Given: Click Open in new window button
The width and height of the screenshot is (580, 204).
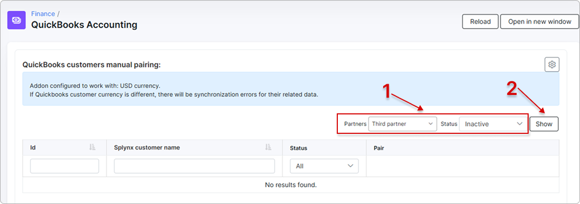Looking at the screenshot, I should (x=539, y=22).
